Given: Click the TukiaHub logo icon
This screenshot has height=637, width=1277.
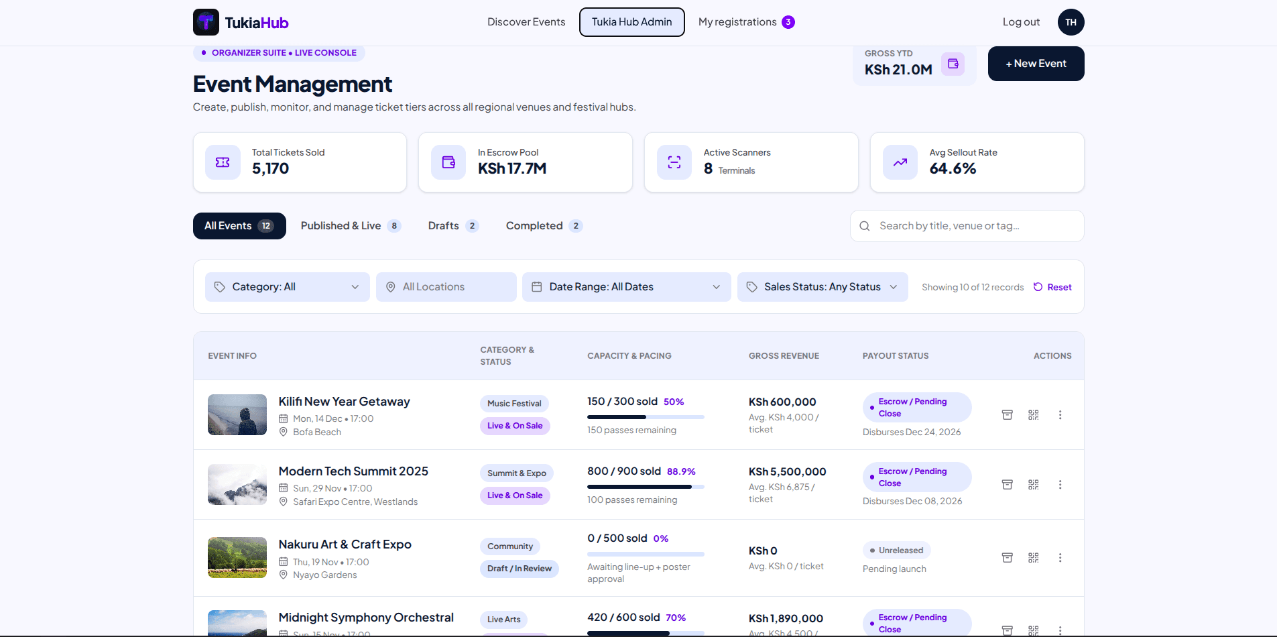Looking at the screenshot, I should pyautogui.click(x=206, y=22).
